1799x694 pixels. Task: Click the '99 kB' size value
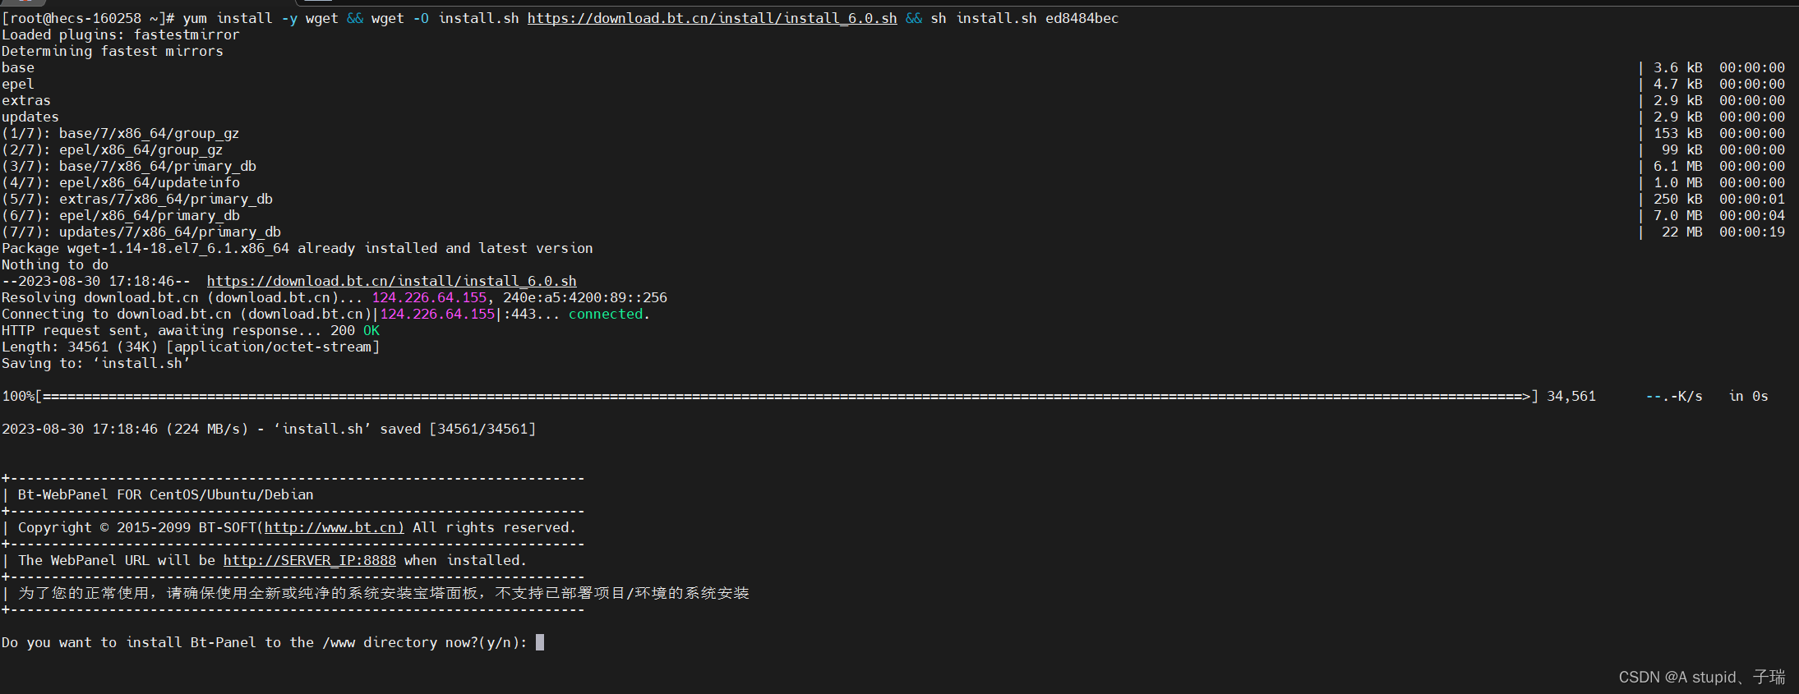pyautogui.click(x=1682, y=149)
